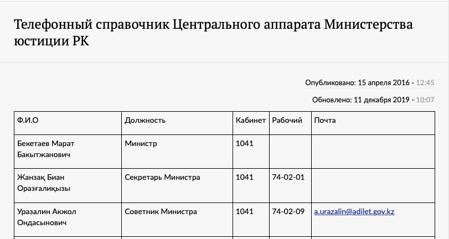Screen dimensions: 449x239
Task: Click the Рабочий column header
Action: 287,120
